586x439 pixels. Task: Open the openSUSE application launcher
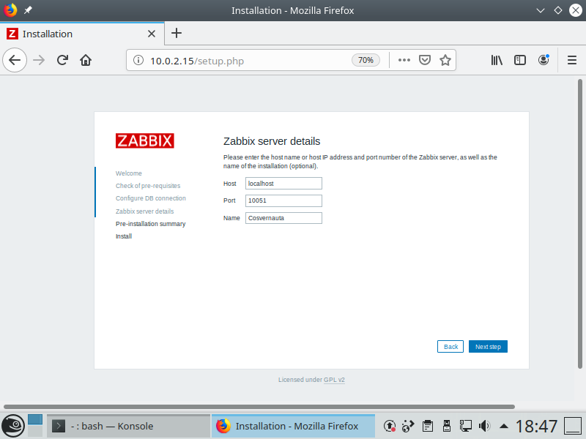pos(13,426)
